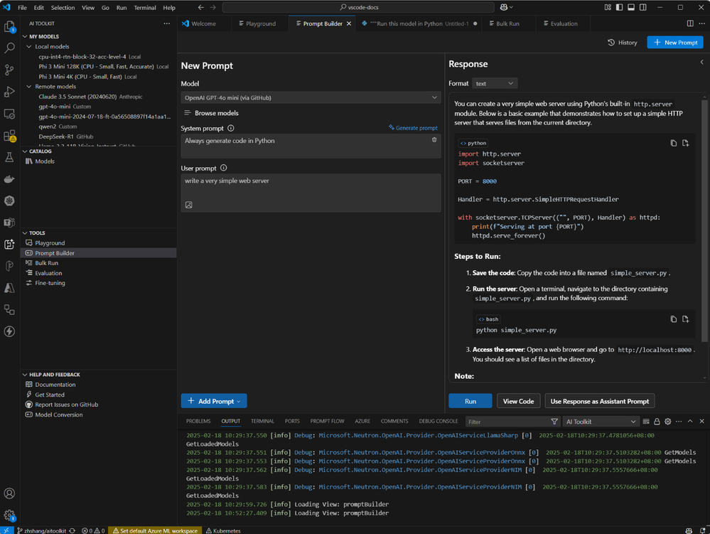Viewport: 710px width, 534px height.
Task: Open the Model selection dropdown
Action: coord(311,97)
